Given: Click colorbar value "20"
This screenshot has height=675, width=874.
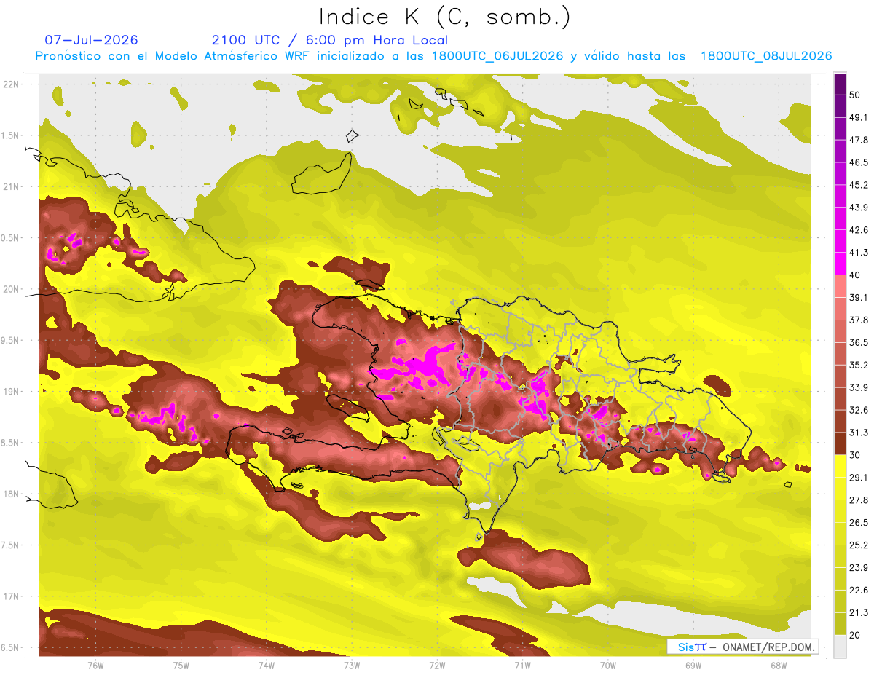Looking at the screenshot, I should tap(856, 635).
